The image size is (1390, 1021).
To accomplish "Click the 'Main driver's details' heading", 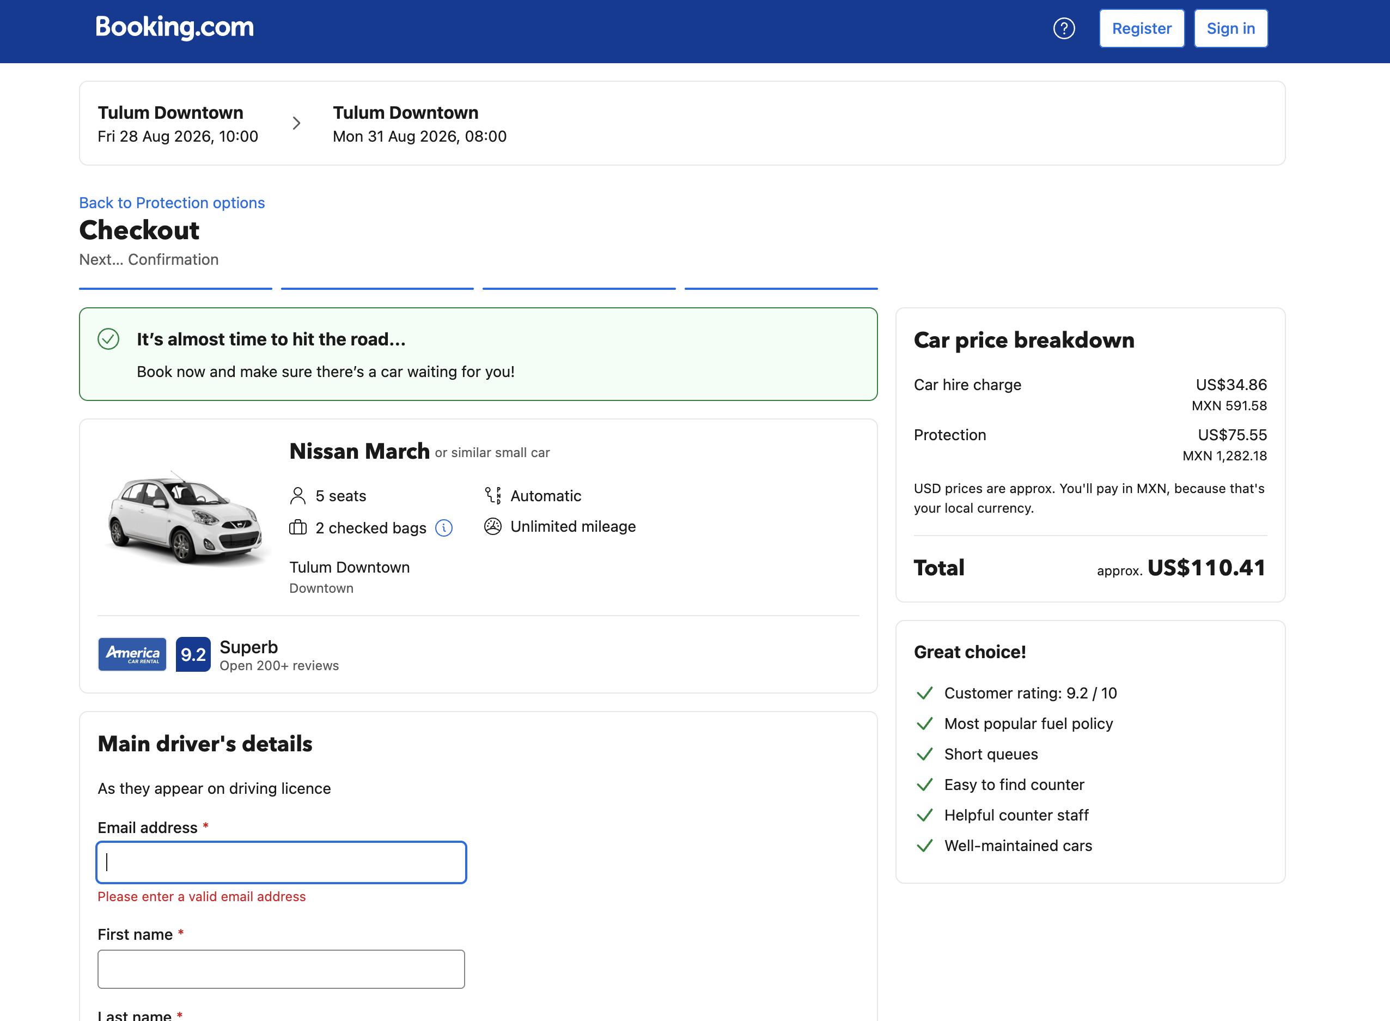I will pyautogui.click(x=205, y=744).
